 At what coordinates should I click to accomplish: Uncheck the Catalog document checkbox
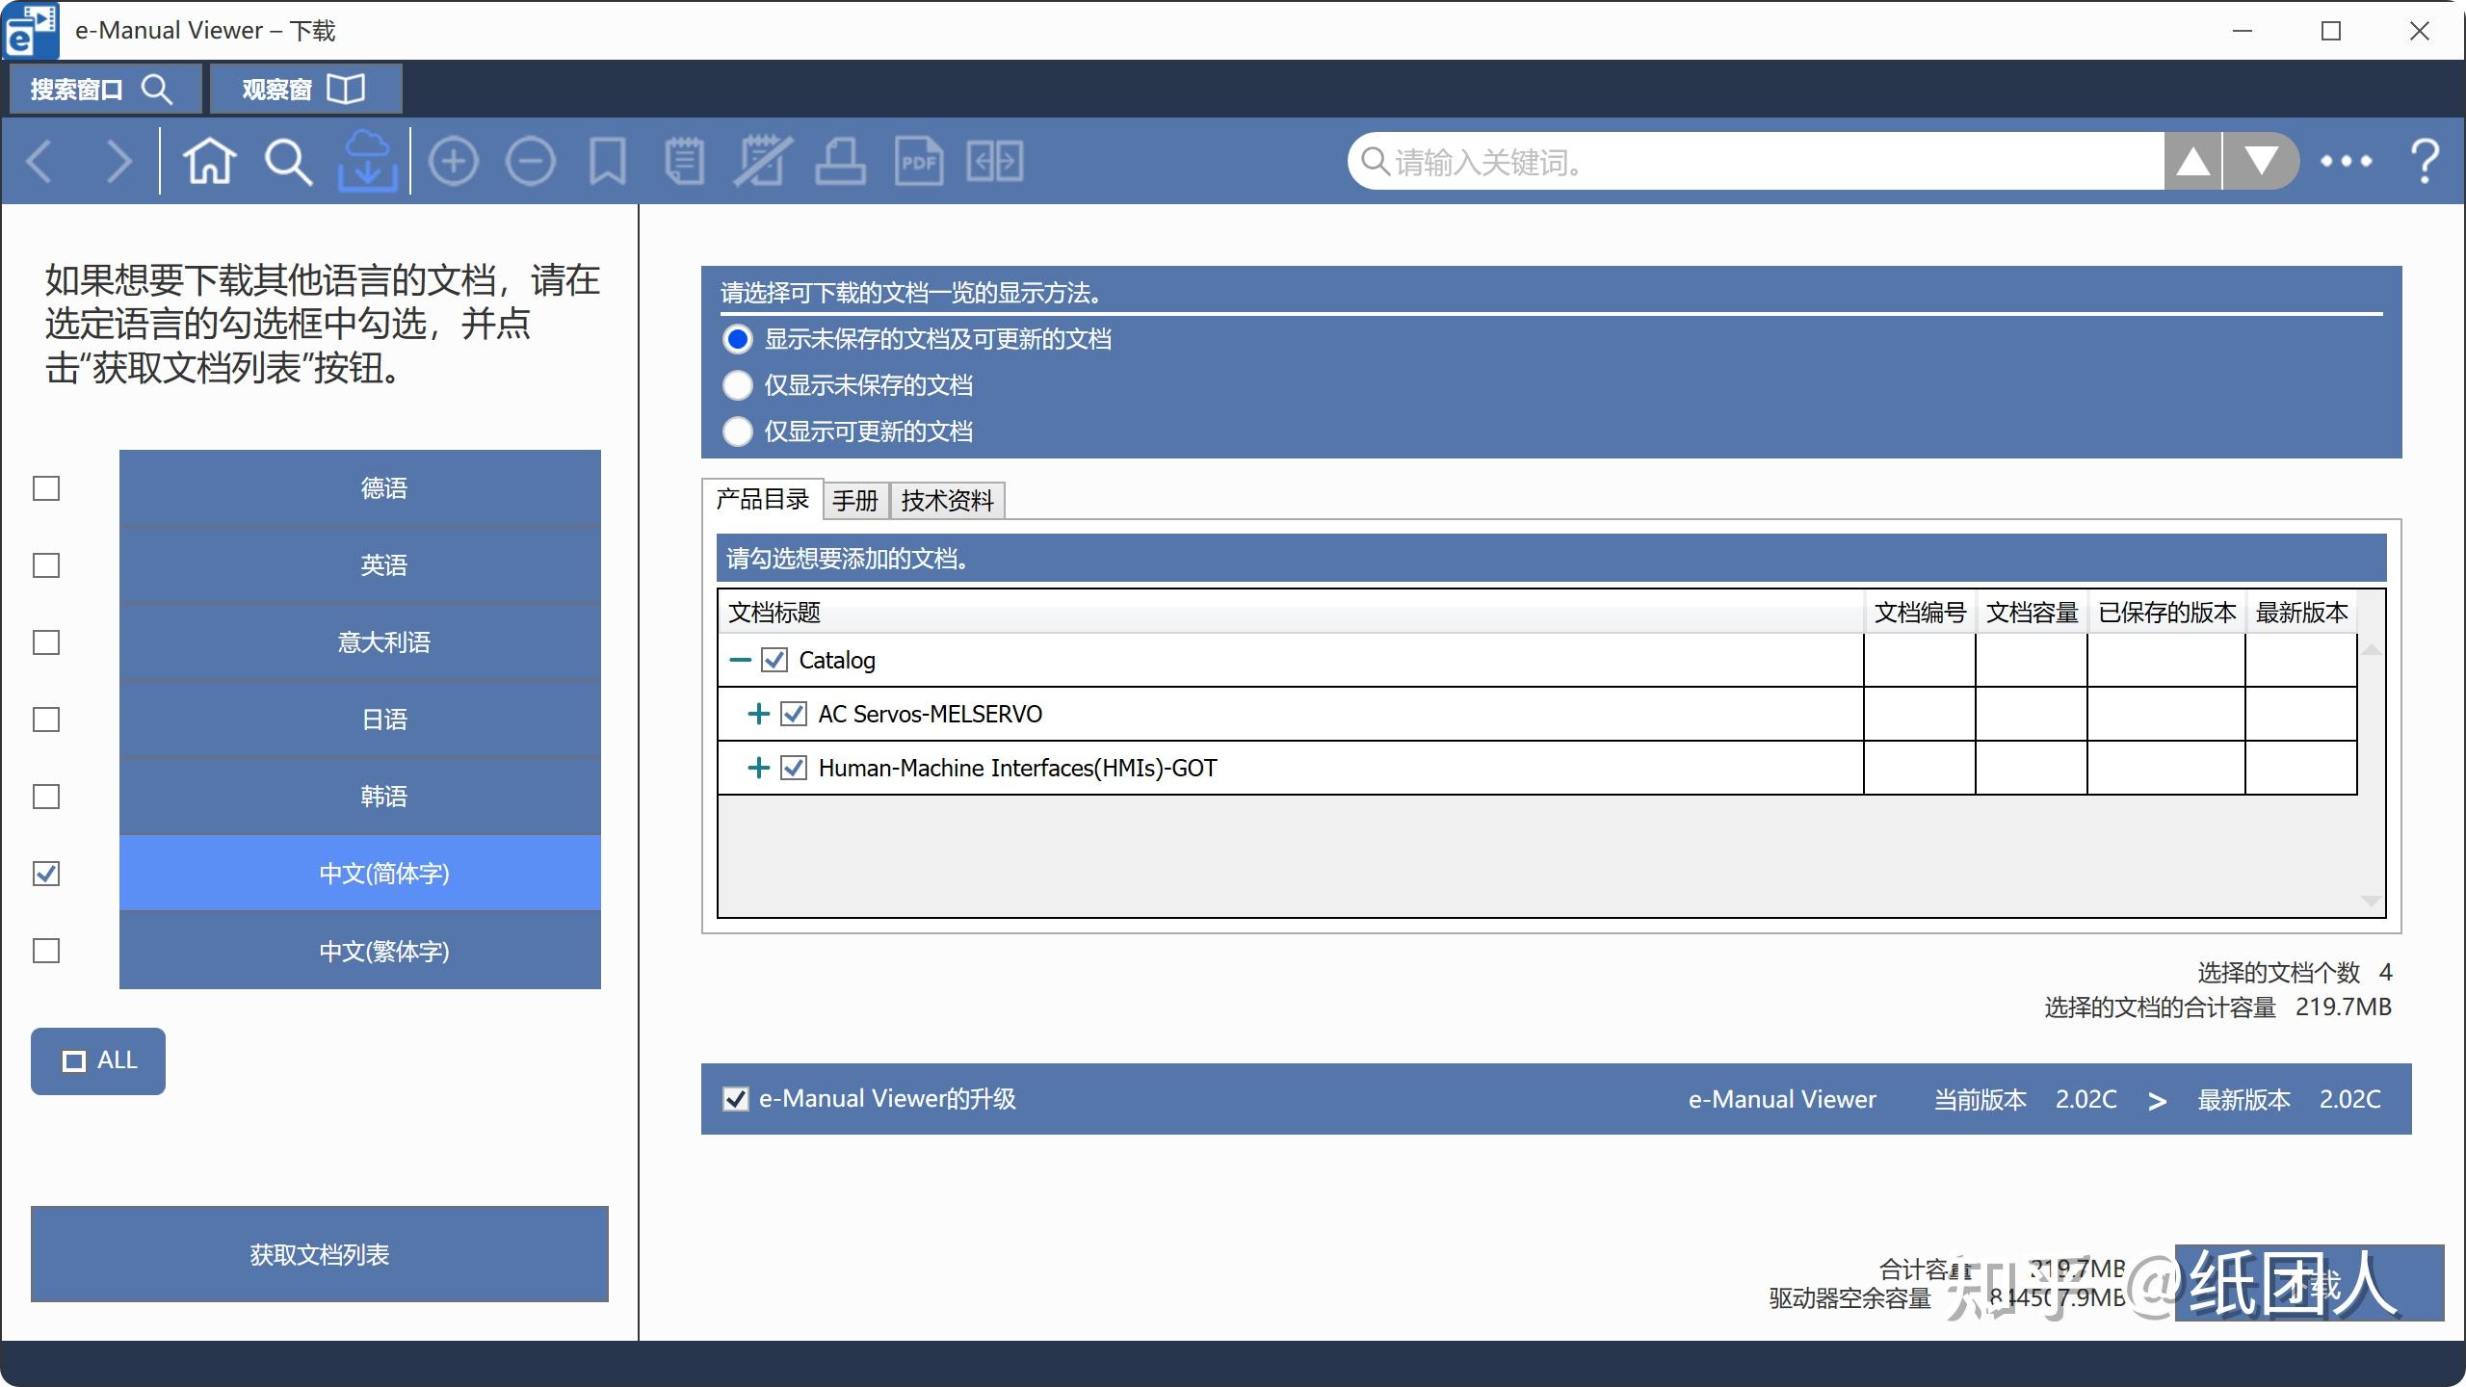click(x=776, y=659)
